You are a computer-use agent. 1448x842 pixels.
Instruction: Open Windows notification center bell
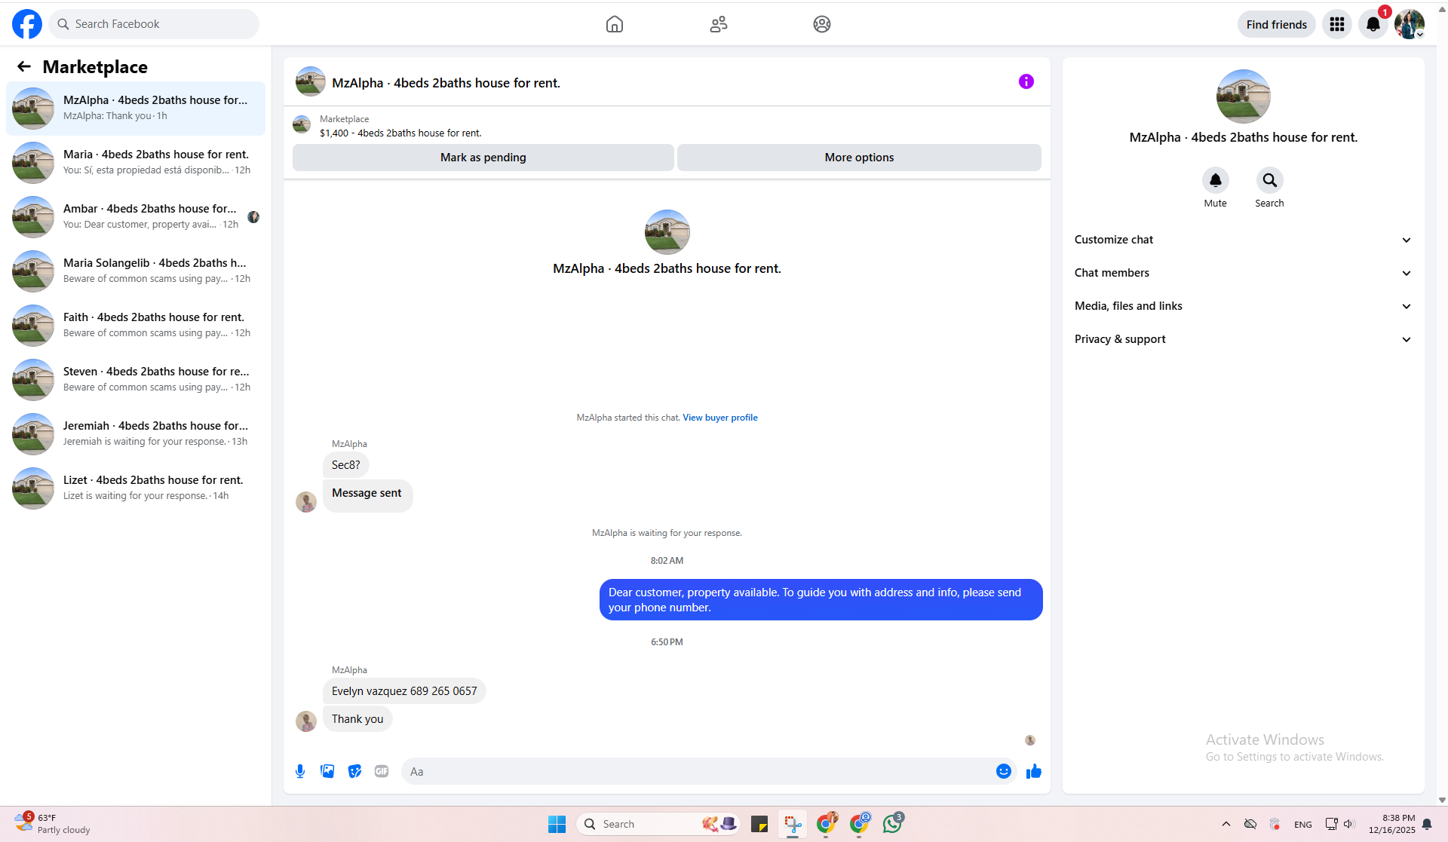click(1427, 824)
